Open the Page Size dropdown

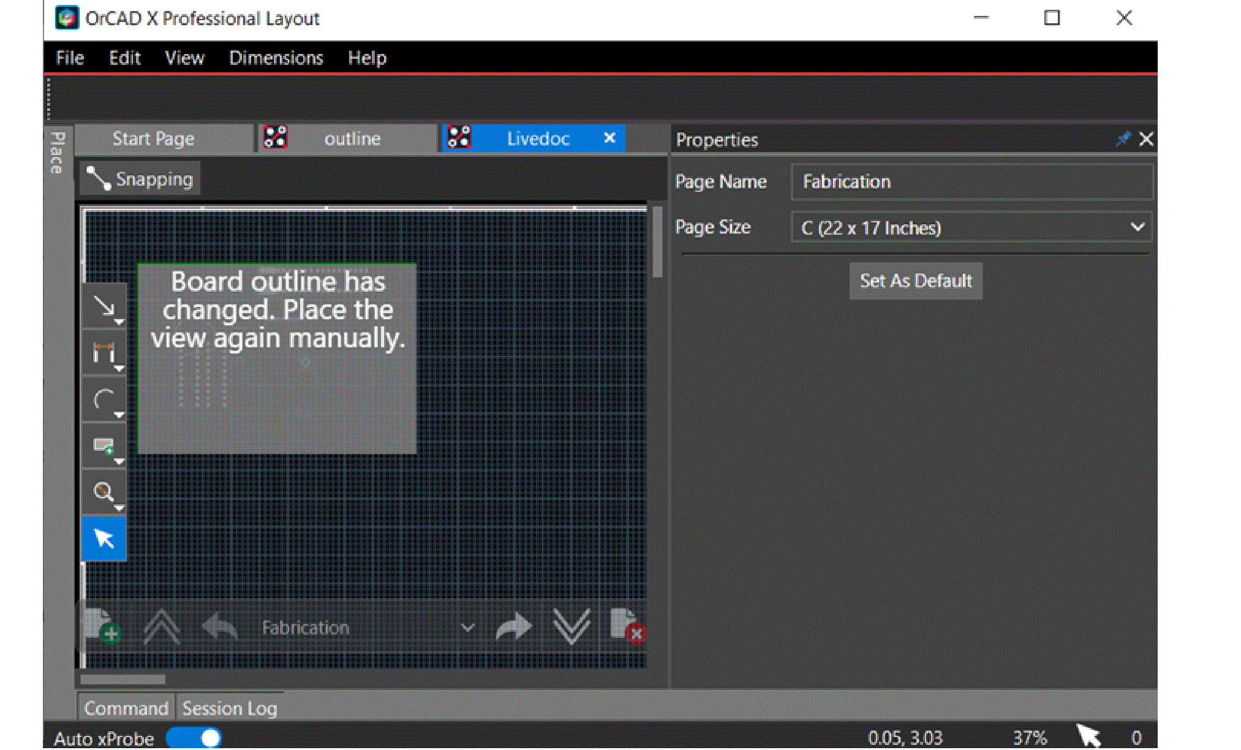pos(971,227)
